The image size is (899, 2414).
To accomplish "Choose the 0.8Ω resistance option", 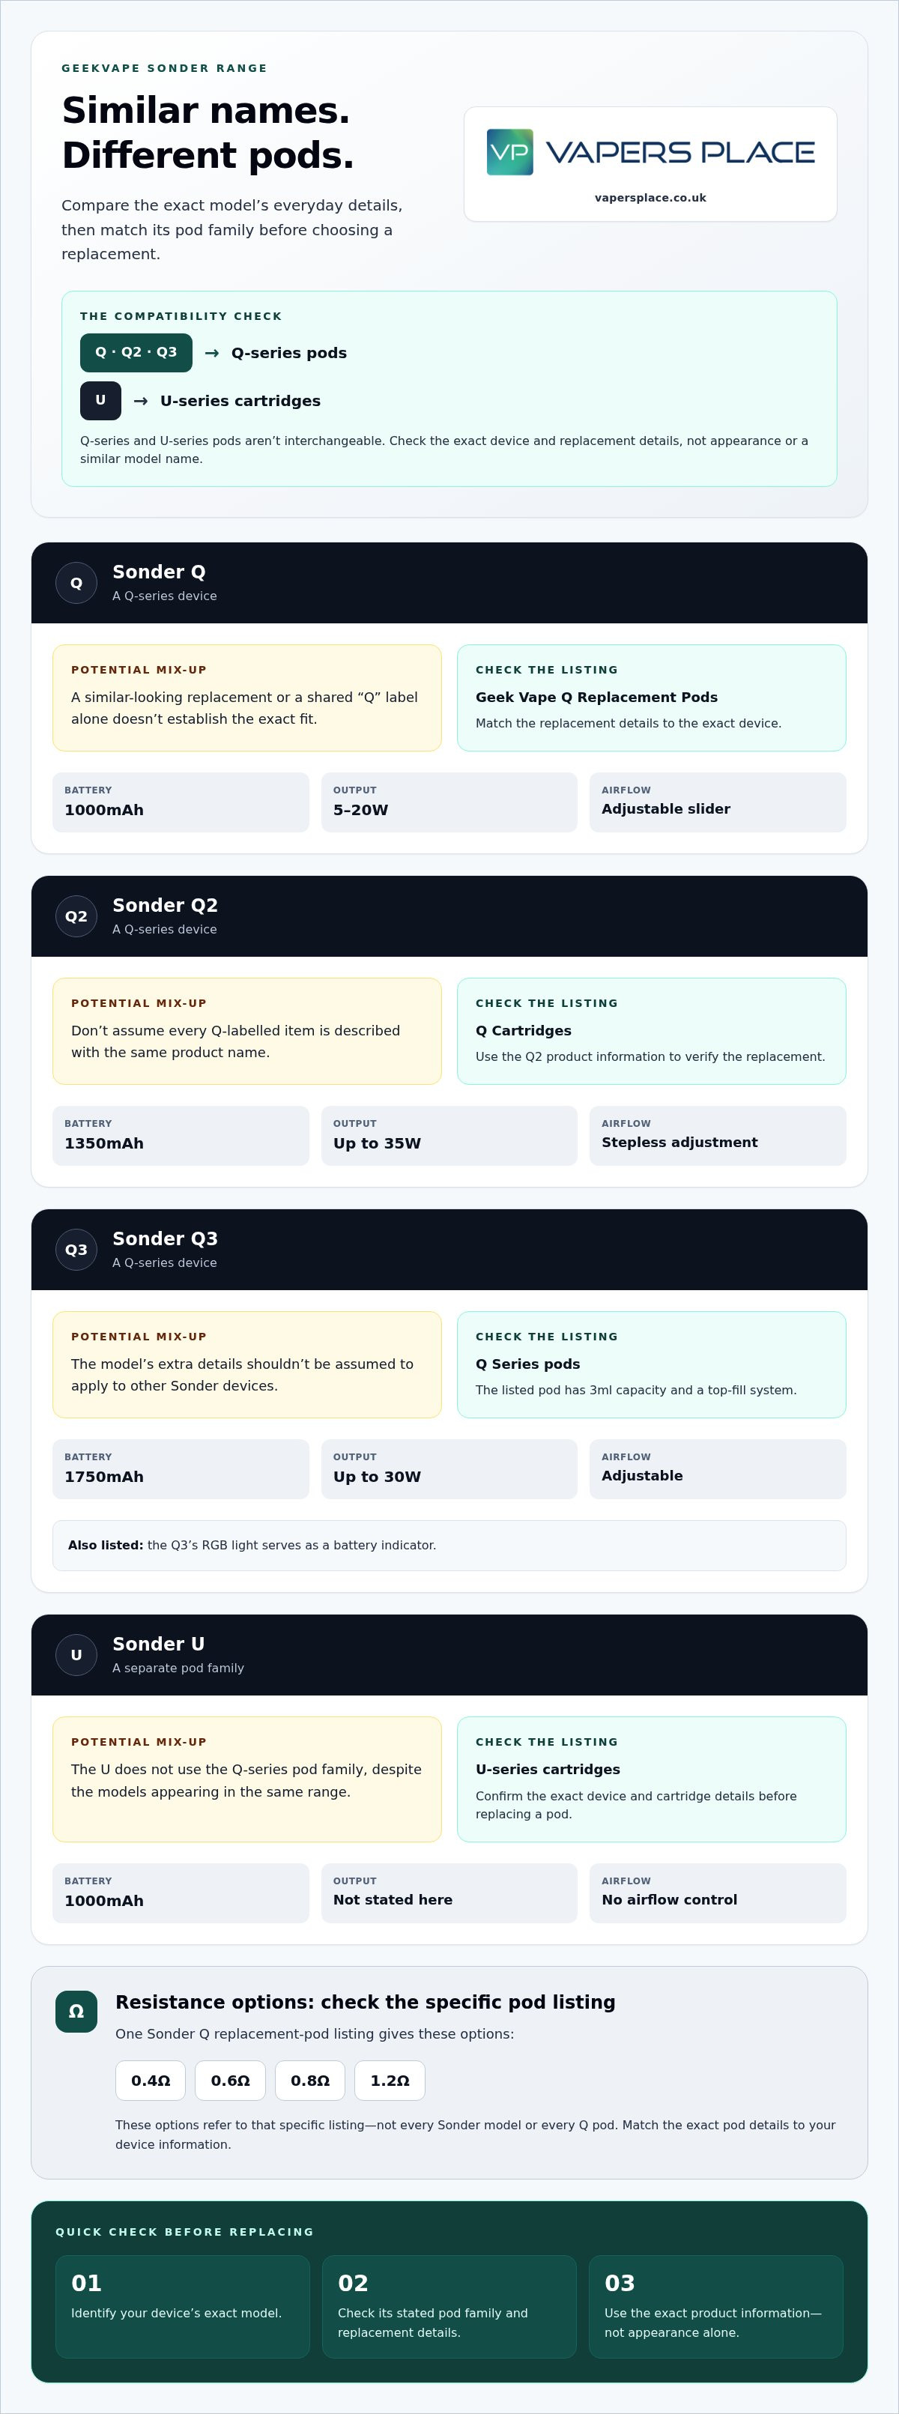I will (309, 2081).
